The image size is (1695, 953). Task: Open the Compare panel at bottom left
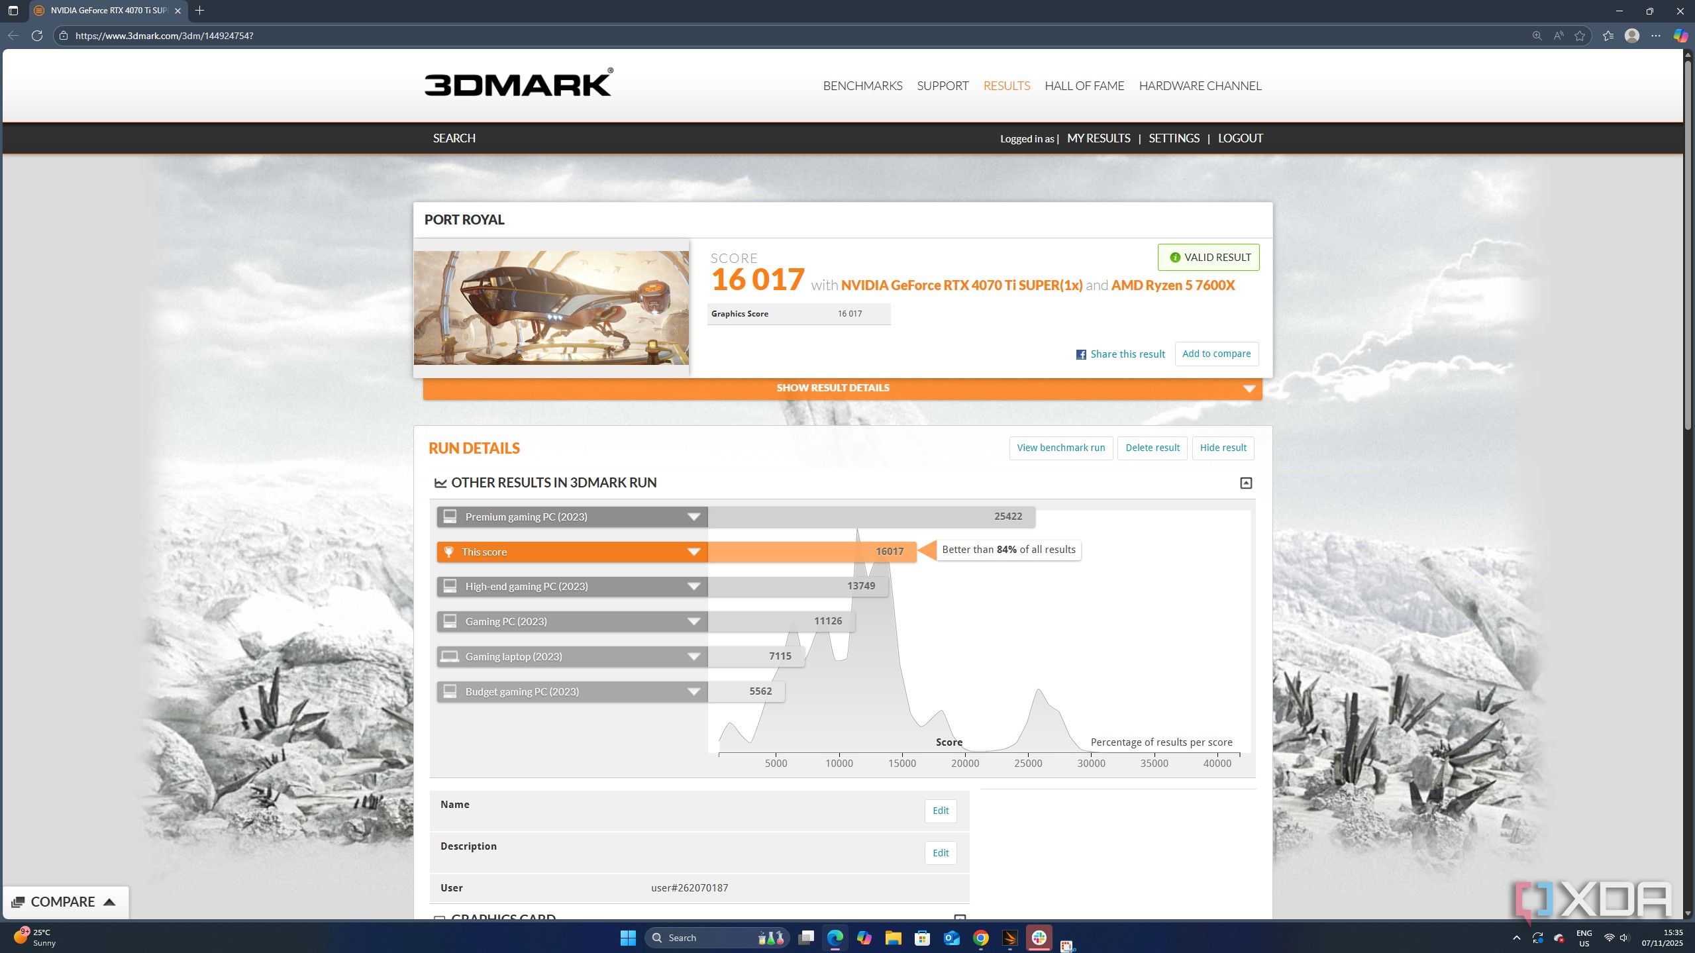pos(64,902)
